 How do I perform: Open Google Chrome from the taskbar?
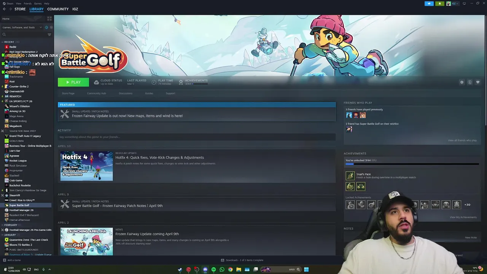click(x=230, y=269)
